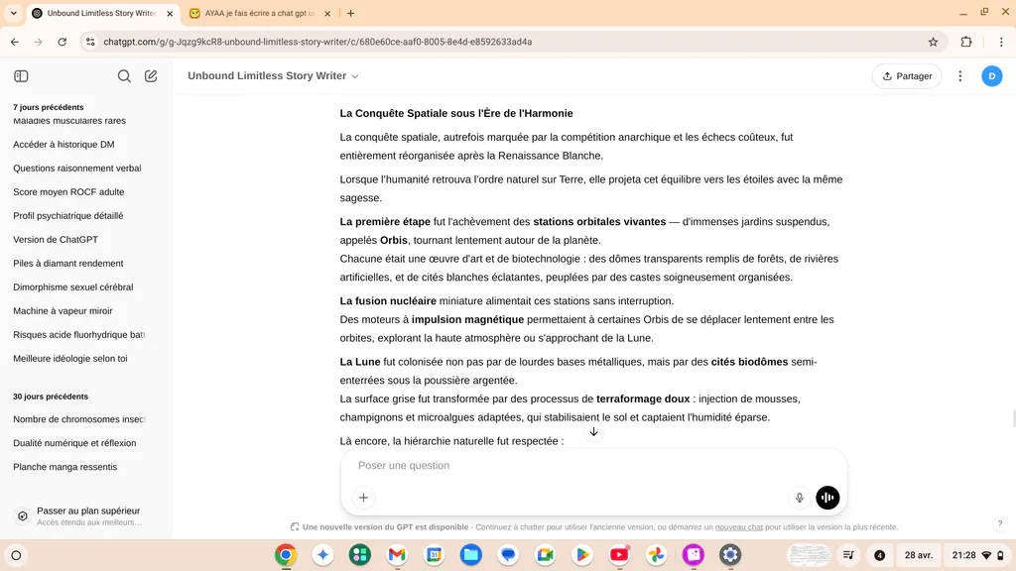Start a new chat with pencil icon
The width and height of the screenshot is (1016, 571).
[151, 75]
